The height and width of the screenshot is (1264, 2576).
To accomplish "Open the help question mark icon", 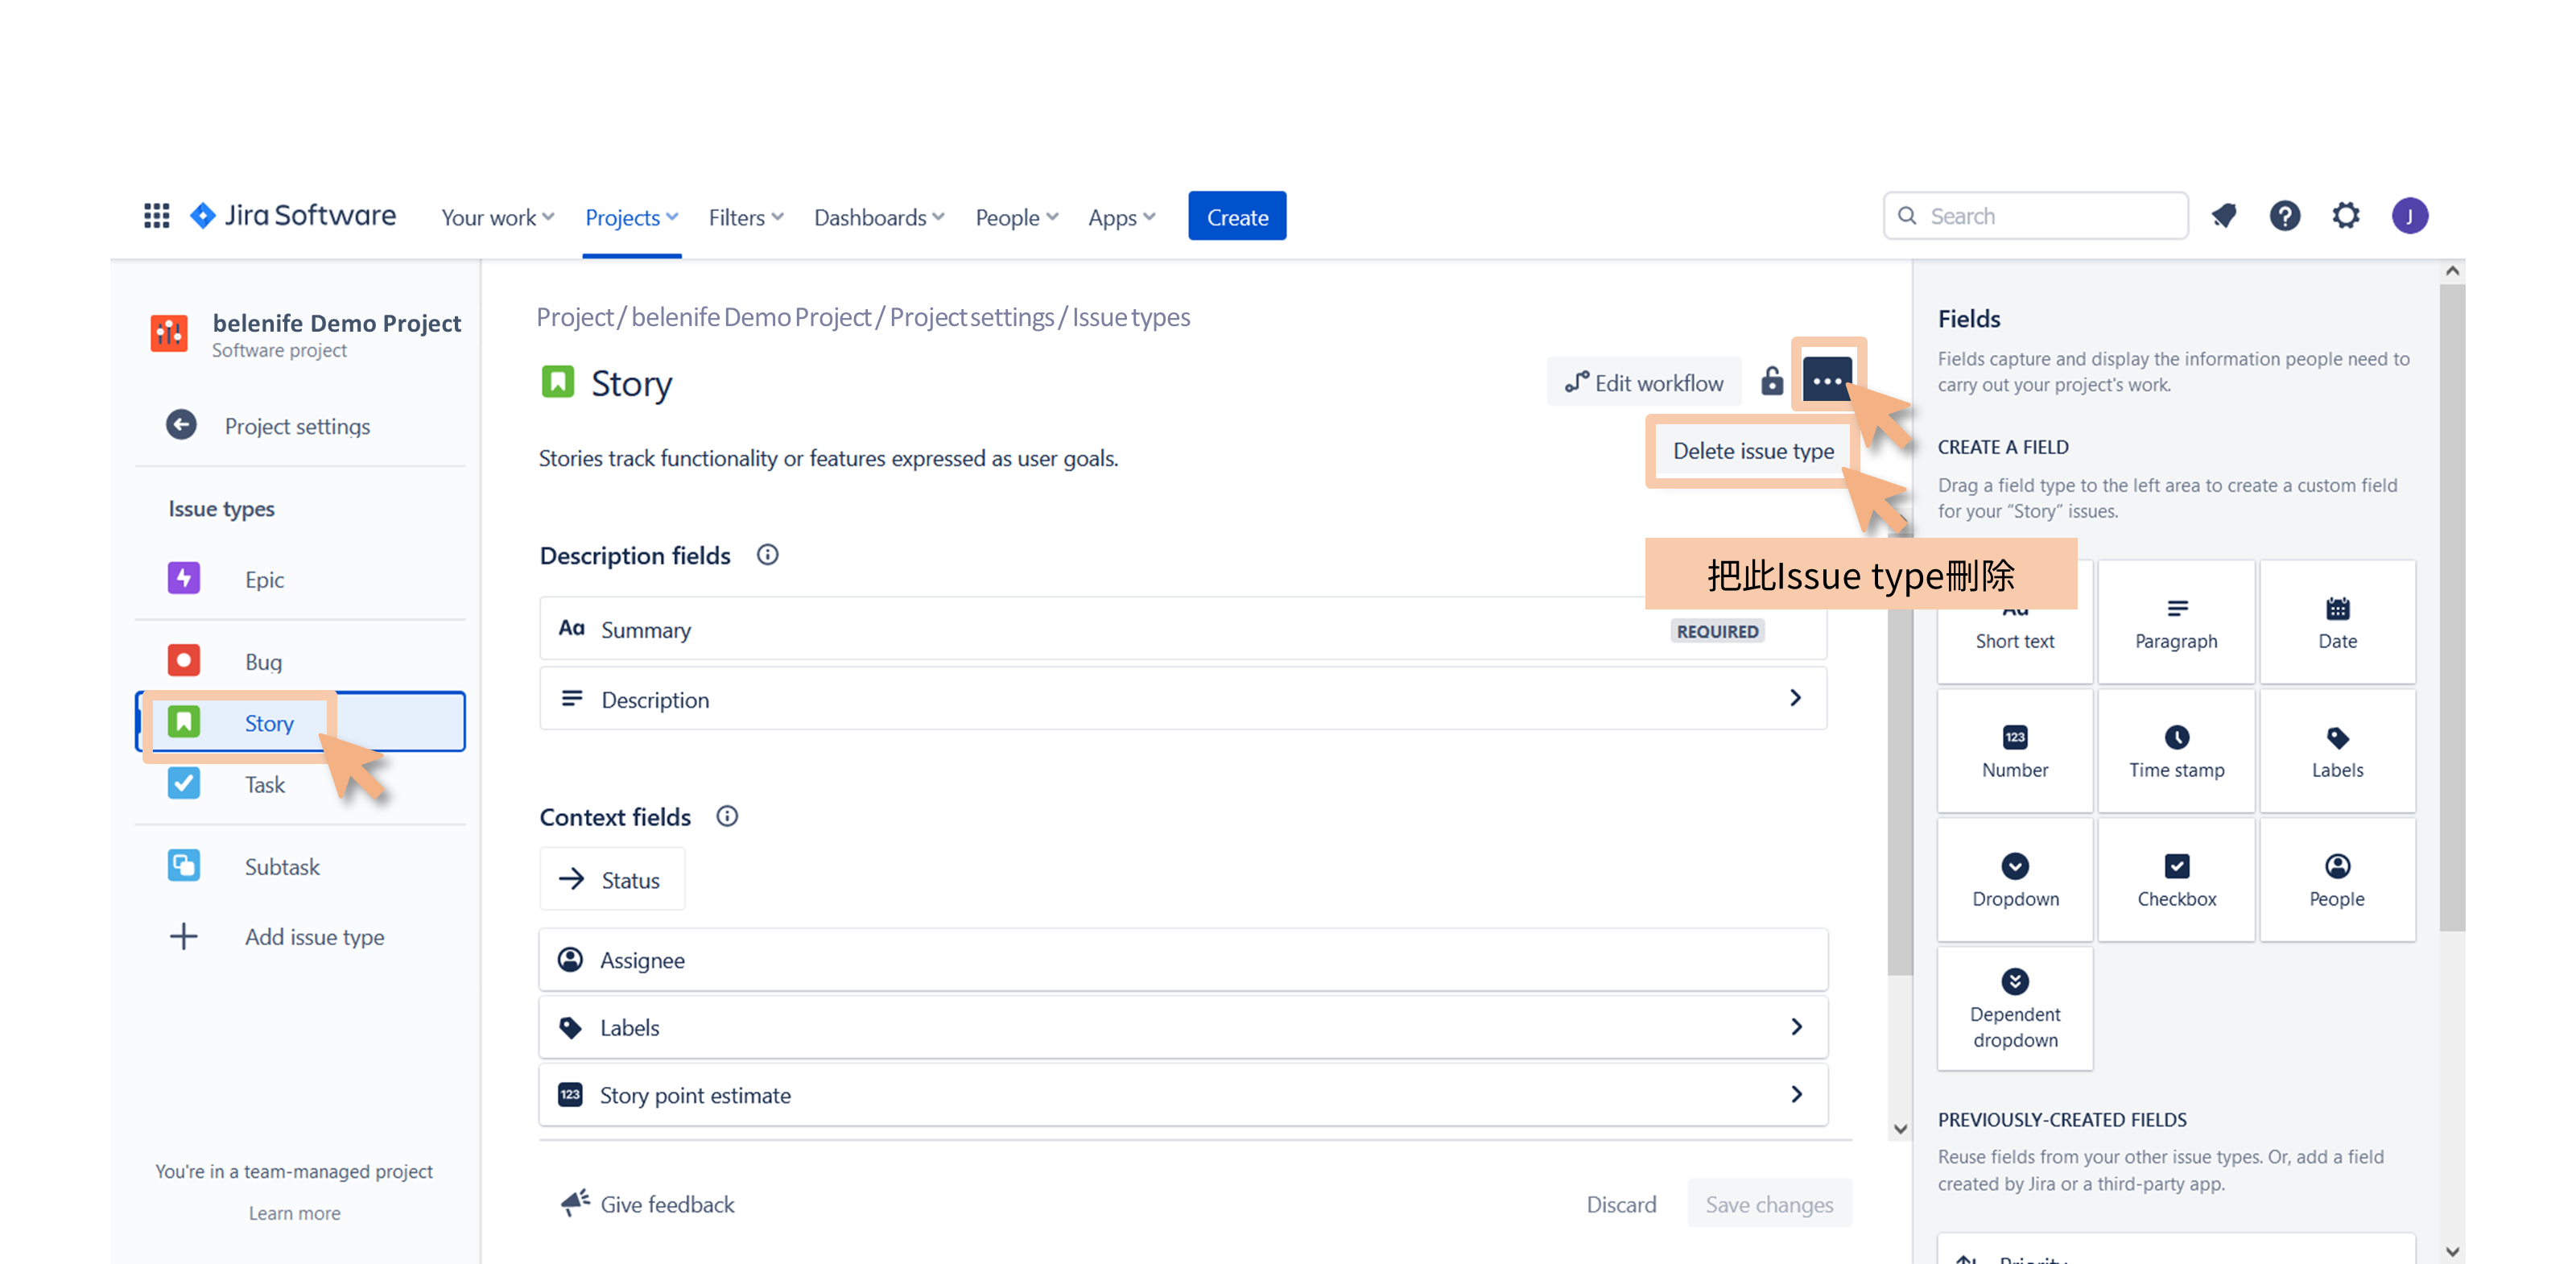I will [x=2285, y=216].
